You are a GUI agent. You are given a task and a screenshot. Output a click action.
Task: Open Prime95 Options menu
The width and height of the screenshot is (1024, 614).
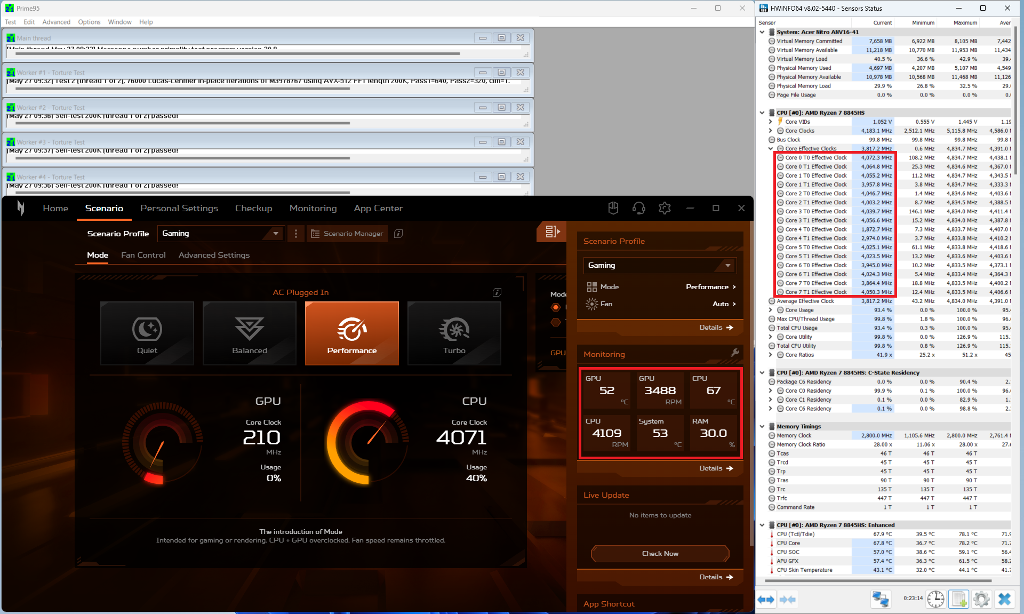(x=89, y=22)
